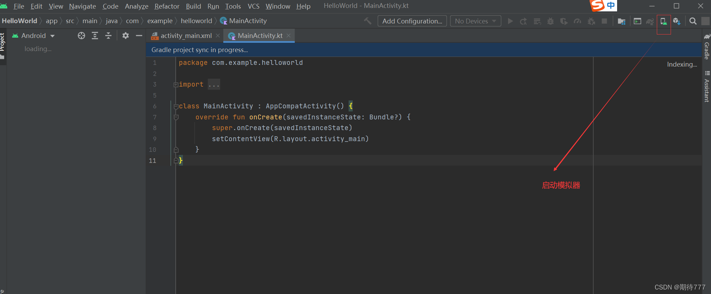The width and height of the screenshot is (711, 294).
Task: Open the Project Structure icon
Action: tap(622, 21)
